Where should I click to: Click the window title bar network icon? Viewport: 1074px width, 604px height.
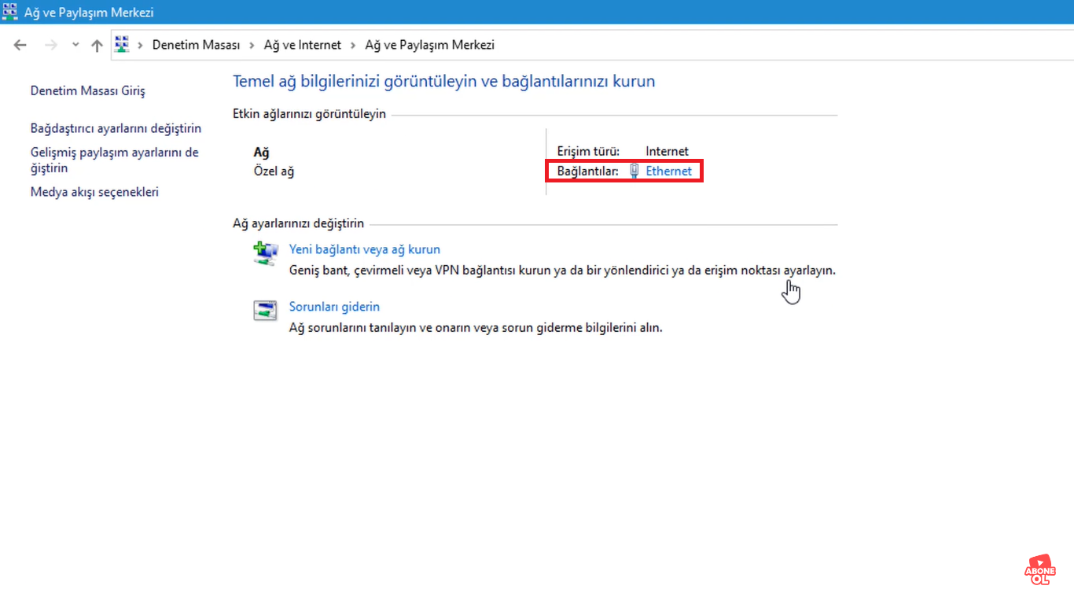(10, 12)
